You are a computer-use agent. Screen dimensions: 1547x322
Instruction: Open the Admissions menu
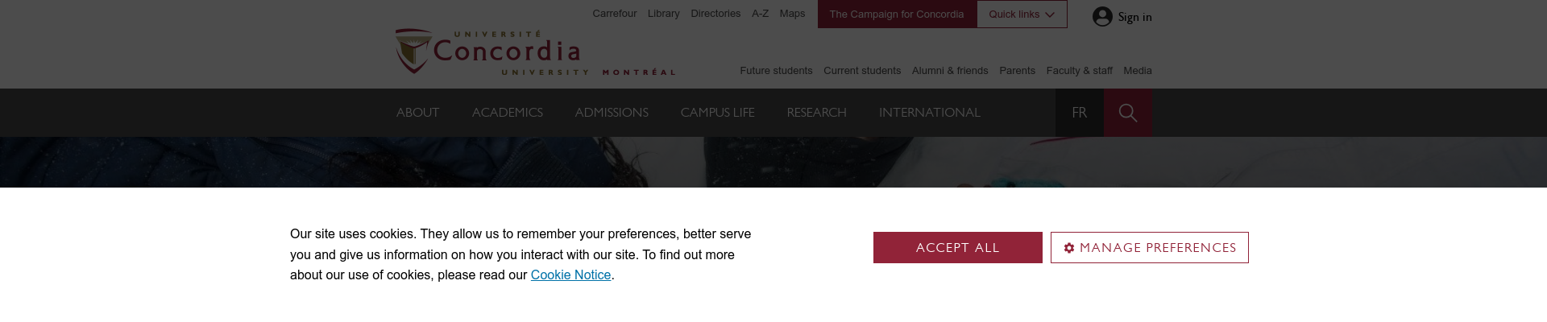[x=612, y=113]
